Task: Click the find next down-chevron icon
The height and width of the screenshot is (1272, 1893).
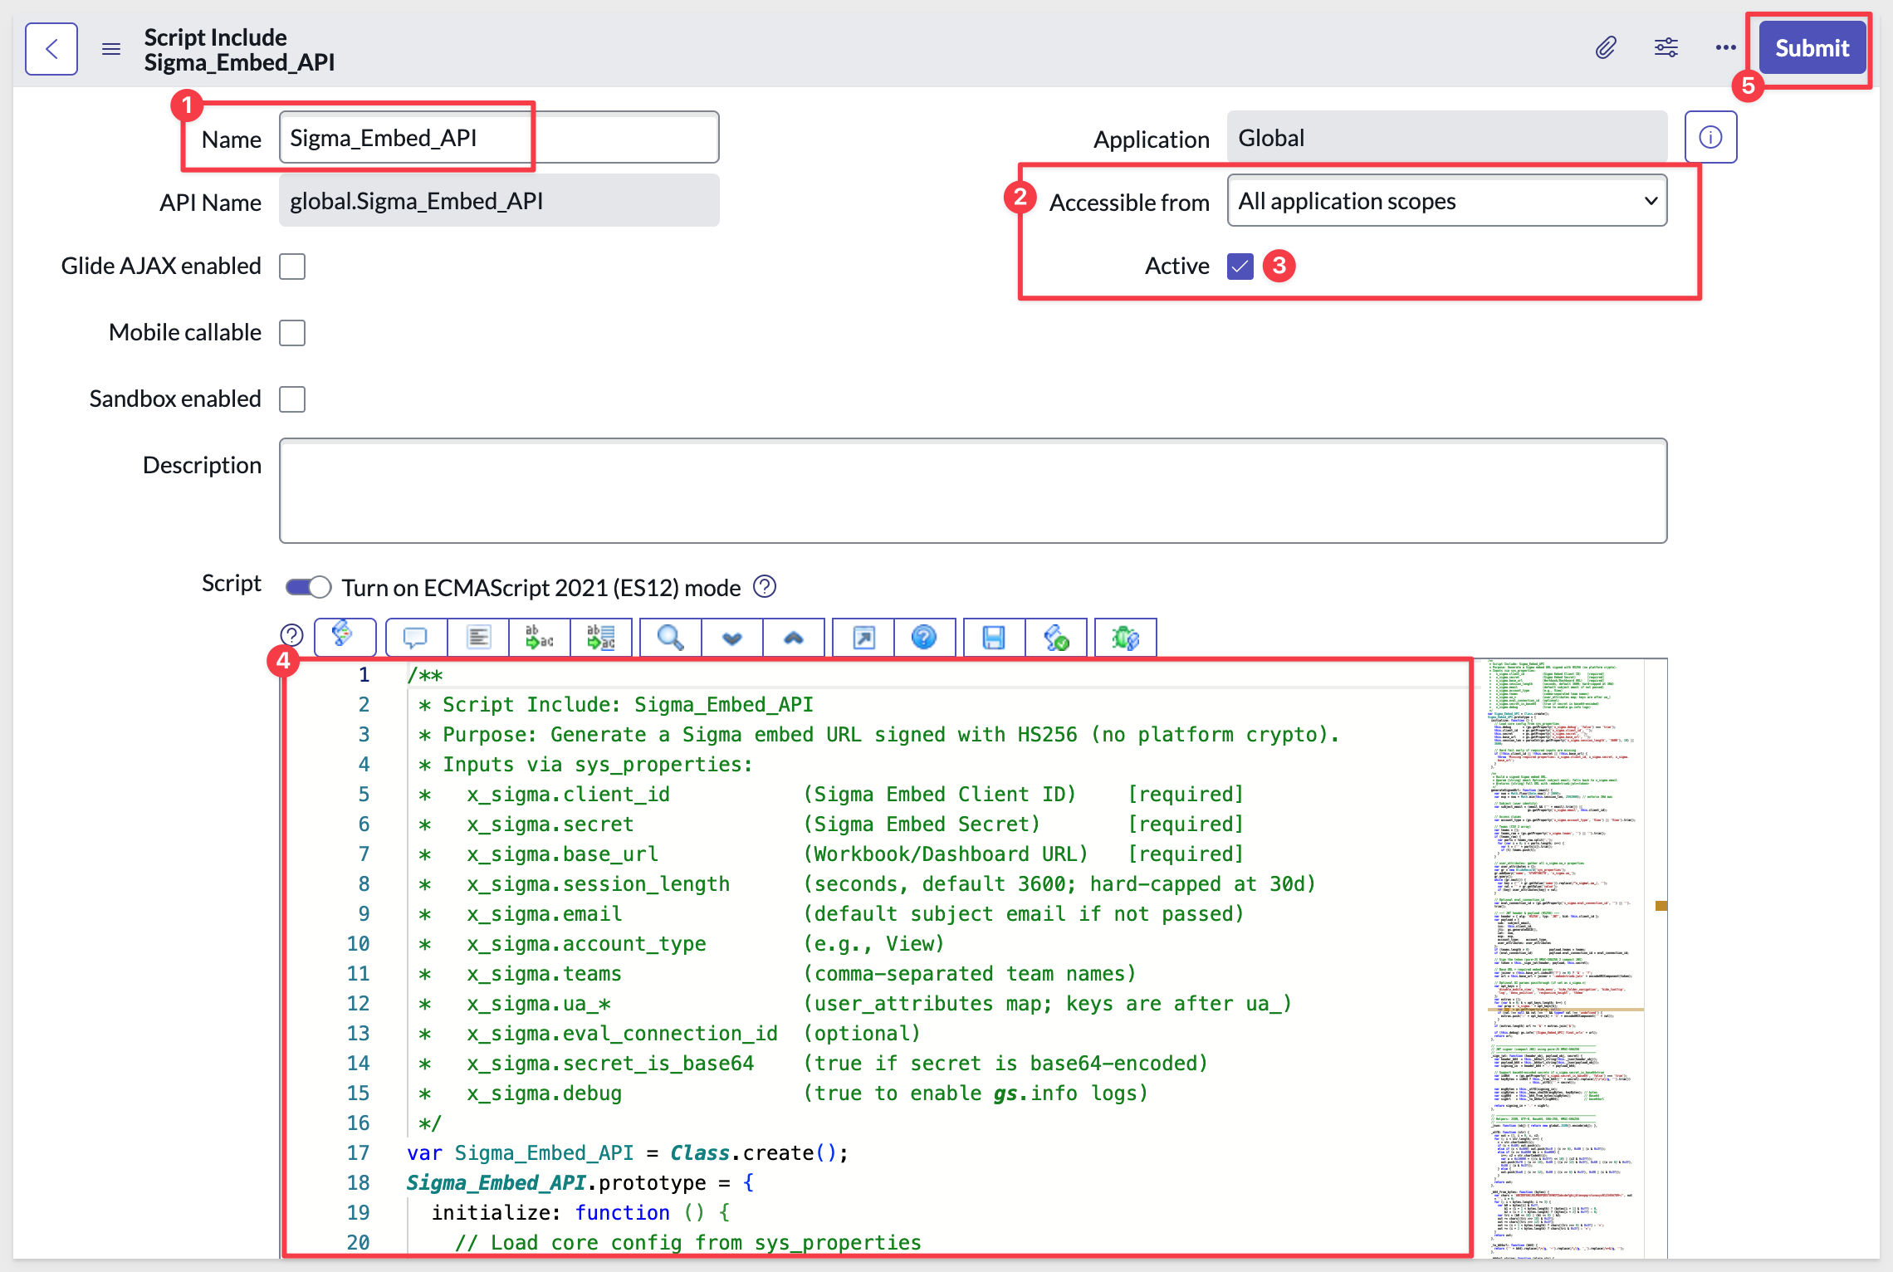Action: [732, 638]
